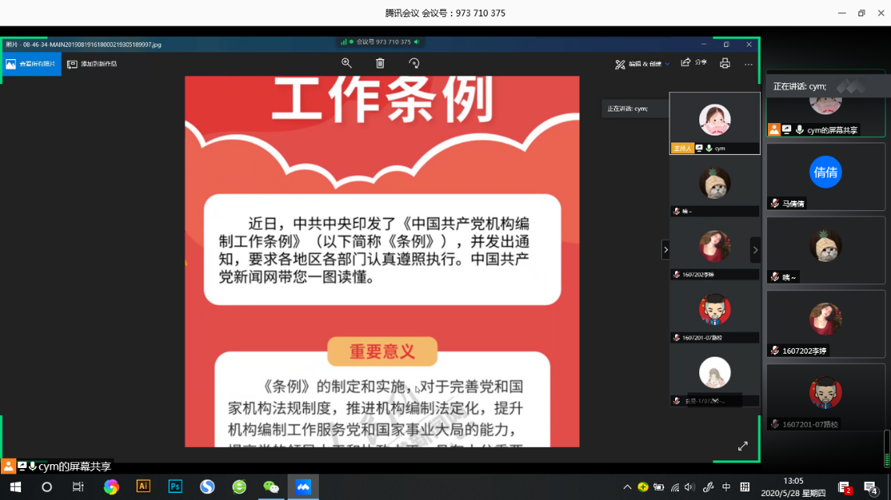891x500 pixels.
Task: Select 查看所有照片 tab
Action: [x=31, y=64]
